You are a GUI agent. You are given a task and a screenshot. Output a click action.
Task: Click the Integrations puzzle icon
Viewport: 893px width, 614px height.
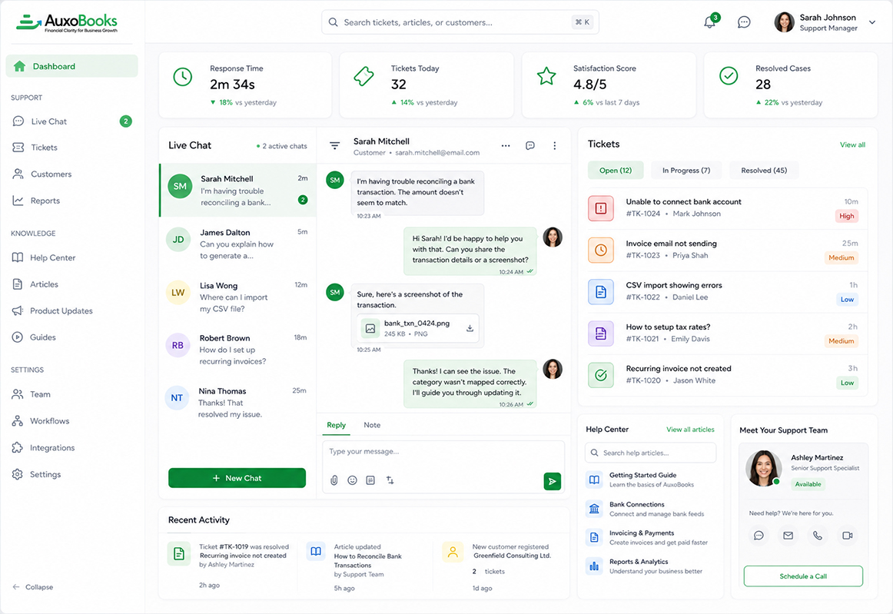(18, 448)
